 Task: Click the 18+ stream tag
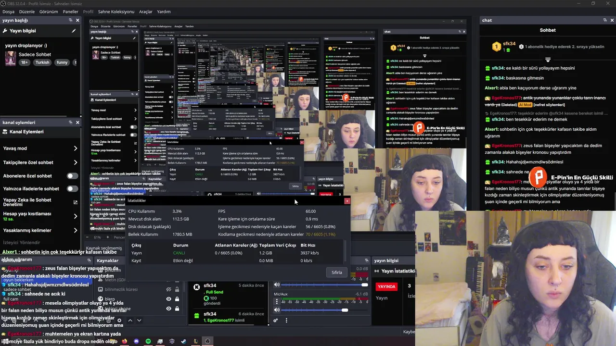coord(25,62)
